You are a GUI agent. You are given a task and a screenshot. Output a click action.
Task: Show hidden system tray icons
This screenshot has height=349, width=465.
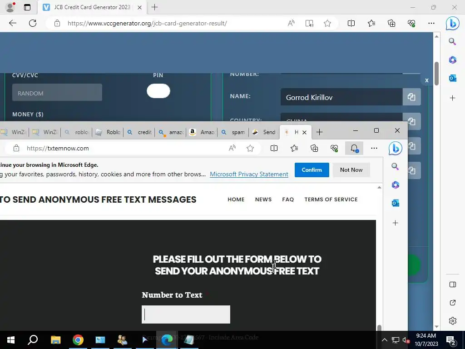tap(384, 340)
